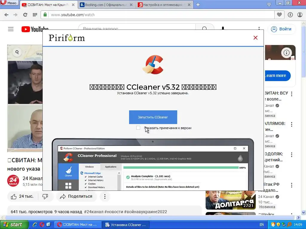Open the browser profile account icon
306x229 pixels.
point(300,15)
